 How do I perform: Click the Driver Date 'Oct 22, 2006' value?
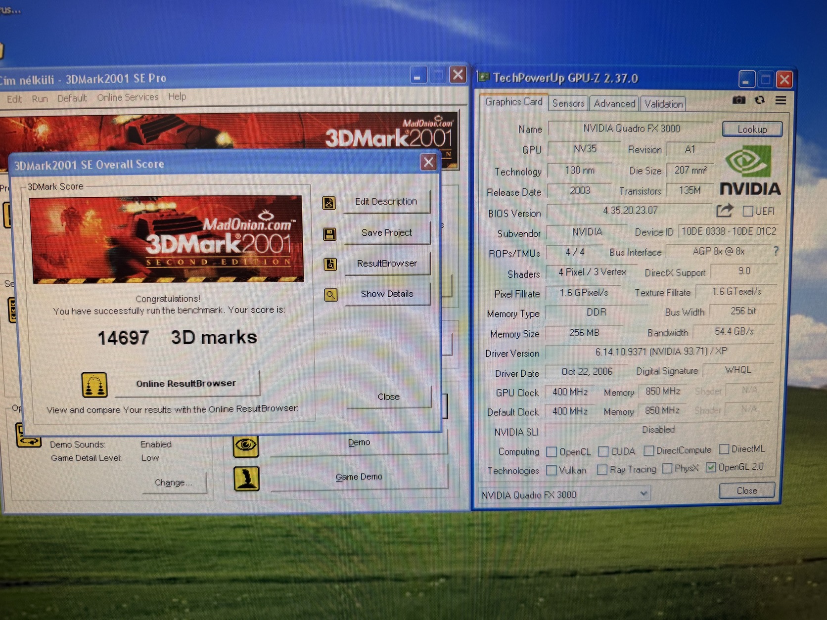coord(587,372)
